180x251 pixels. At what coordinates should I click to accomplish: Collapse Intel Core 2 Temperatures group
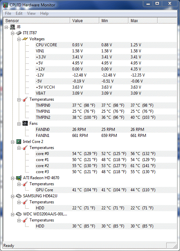(x=19, y=148)
